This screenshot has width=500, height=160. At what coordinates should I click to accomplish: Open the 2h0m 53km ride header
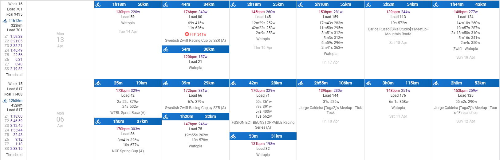(x=466, y=83)
